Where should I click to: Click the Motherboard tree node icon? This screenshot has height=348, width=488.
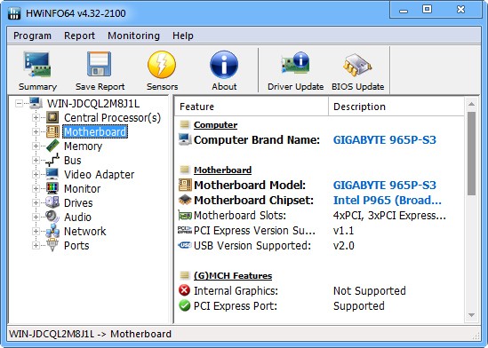click(x=52, y=131)
